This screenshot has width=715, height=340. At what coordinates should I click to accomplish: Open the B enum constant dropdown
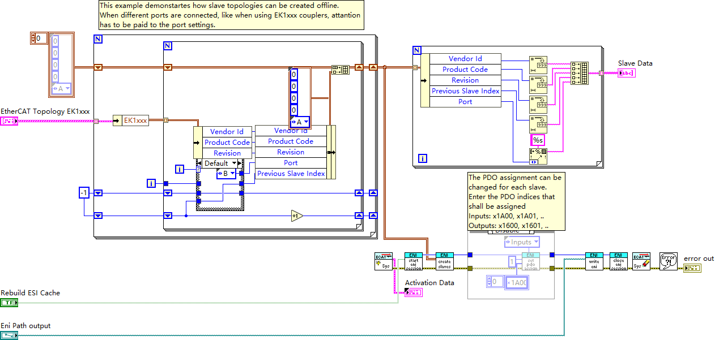point(227,174)
